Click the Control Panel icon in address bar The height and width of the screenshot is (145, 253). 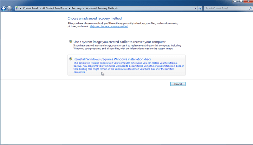tap(17, 8)
